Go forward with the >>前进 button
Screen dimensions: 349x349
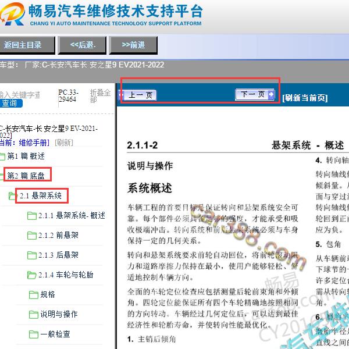133,45
